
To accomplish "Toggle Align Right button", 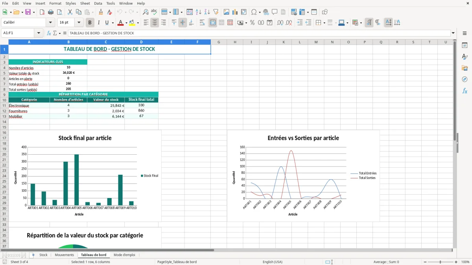I will click(163, 23).
